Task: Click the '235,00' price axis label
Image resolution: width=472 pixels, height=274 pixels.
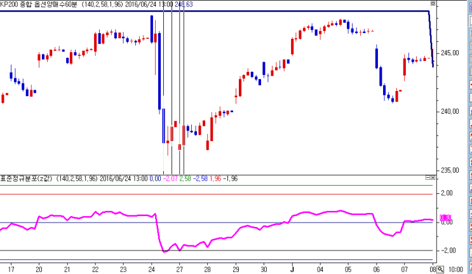Action: tap(450, 170)
